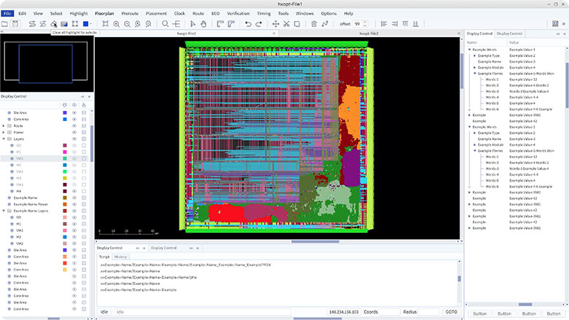Click the Core Area blue color swatch

(x=64, y=119)
